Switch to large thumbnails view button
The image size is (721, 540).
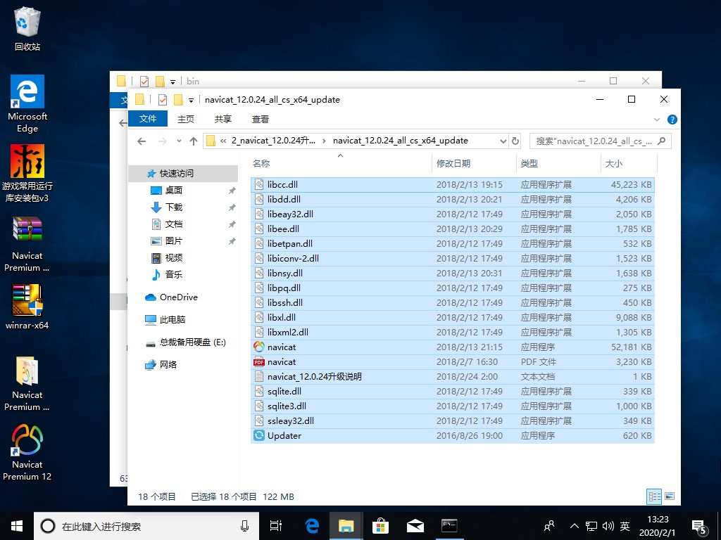point(670,496)
